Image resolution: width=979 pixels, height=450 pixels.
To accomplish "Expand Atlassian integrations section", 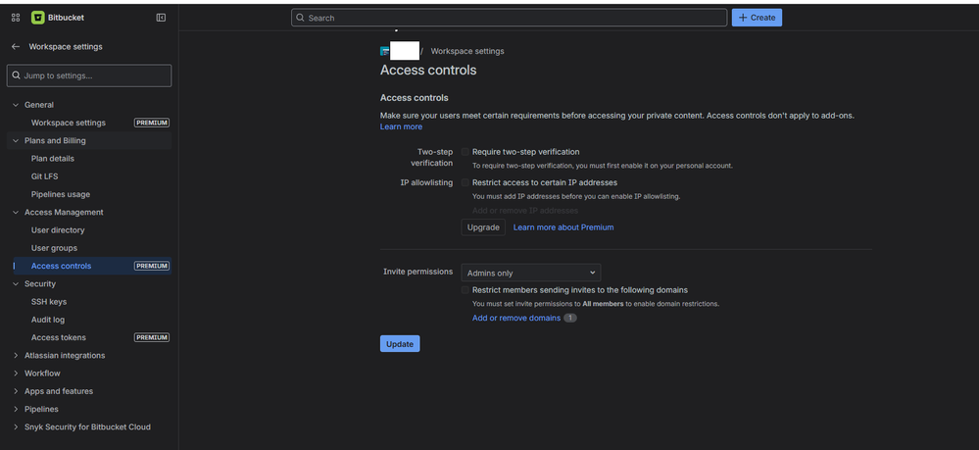I will (16, 356).
